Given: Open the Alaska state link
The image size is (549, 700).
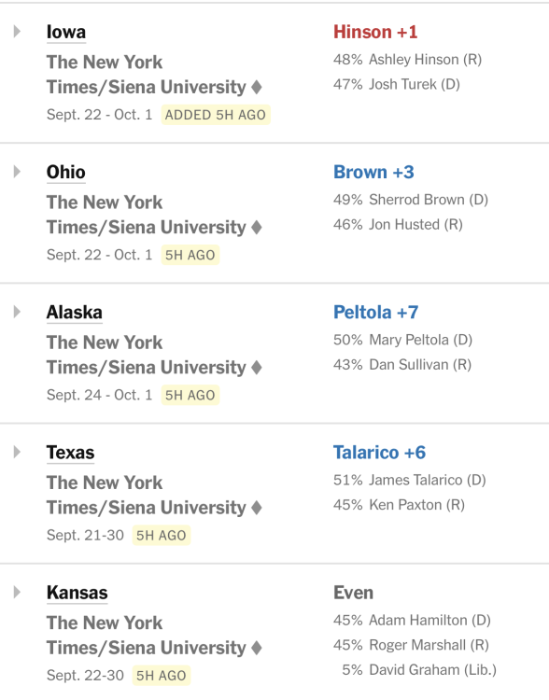Looking at the screenshot, I should [x=75, y=313].
